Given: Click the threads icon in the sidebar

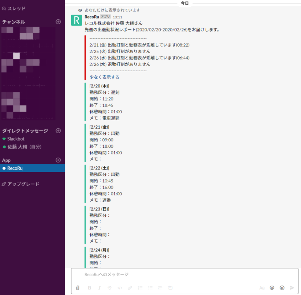Looking at the screenshot, I should 4,8.
